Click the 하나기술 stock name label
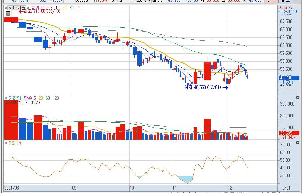302x193 pixels. tap(17, 8)
